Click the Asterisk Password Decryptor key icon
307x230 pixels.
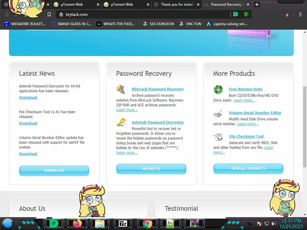[121, 122]
